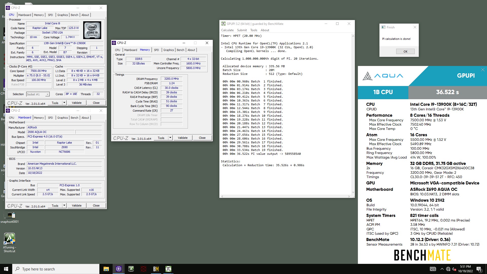Click the Finish dialog title icon

tap(383, 27)
